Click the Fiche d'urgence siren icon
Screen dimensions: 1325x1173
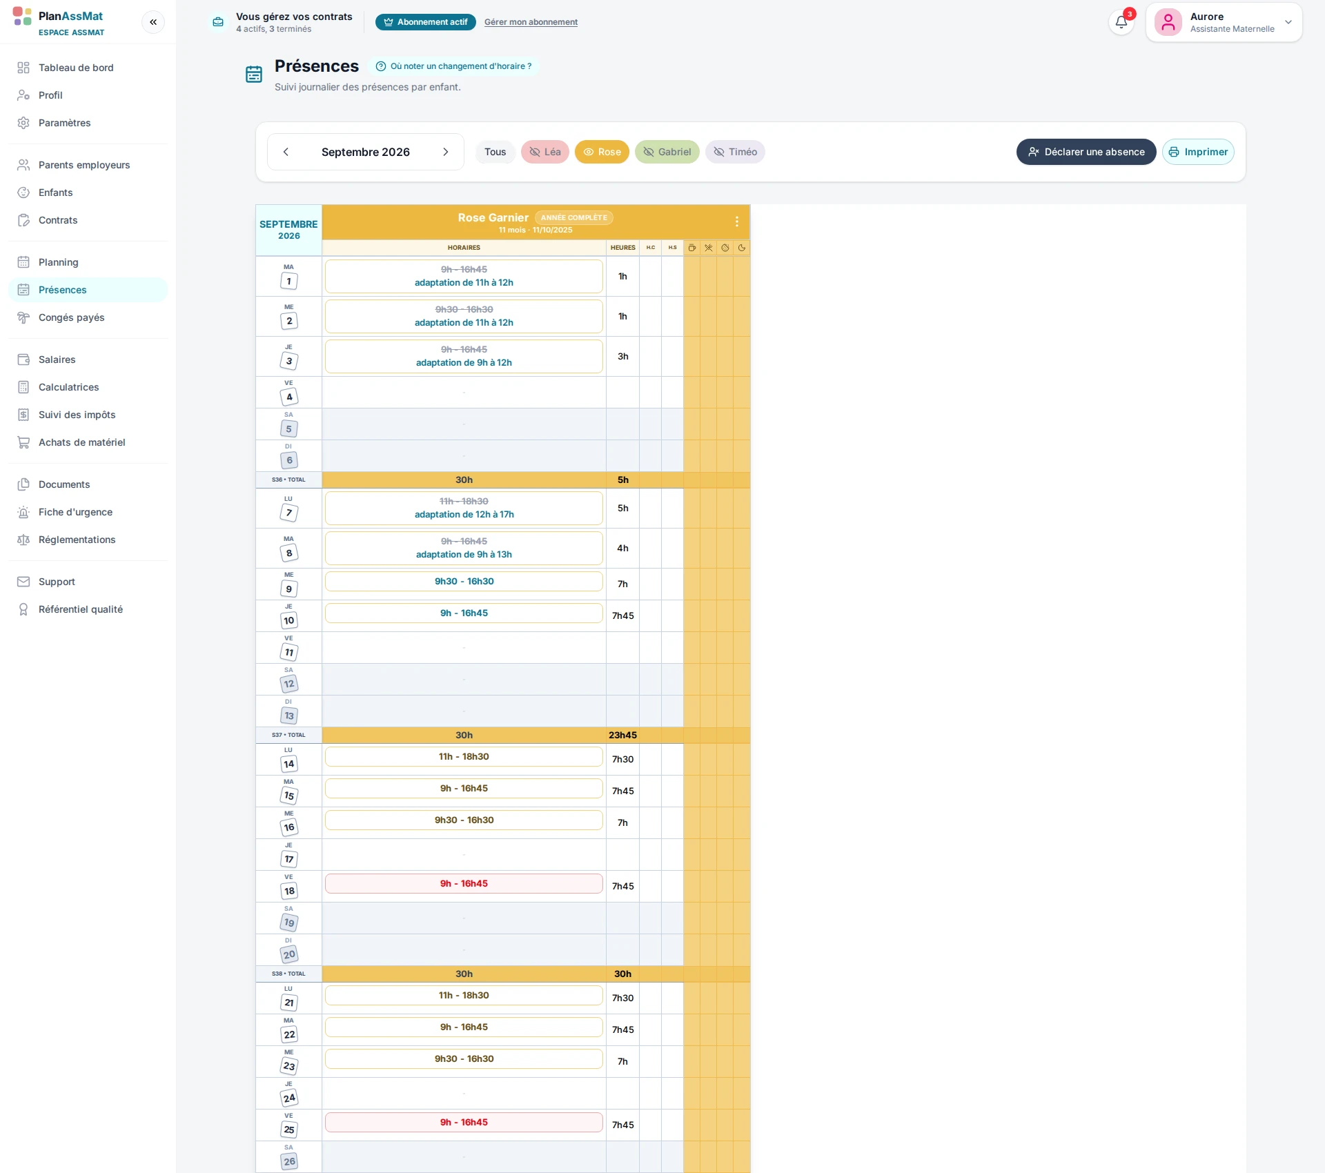23,512
